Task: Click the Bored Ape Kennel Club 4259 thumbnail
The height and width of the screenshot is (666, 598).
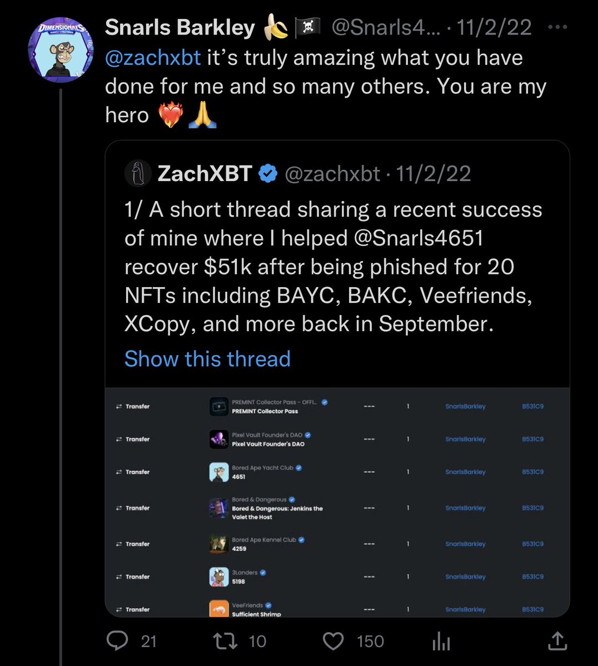Action: (219, 544)
